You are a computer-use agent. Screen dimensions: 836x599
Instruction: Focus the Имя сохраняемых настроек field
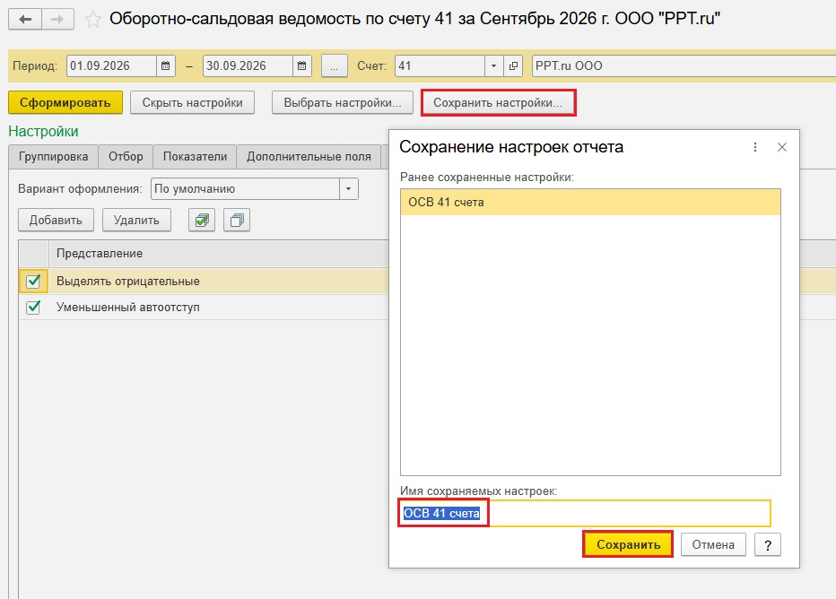[585, 513]
